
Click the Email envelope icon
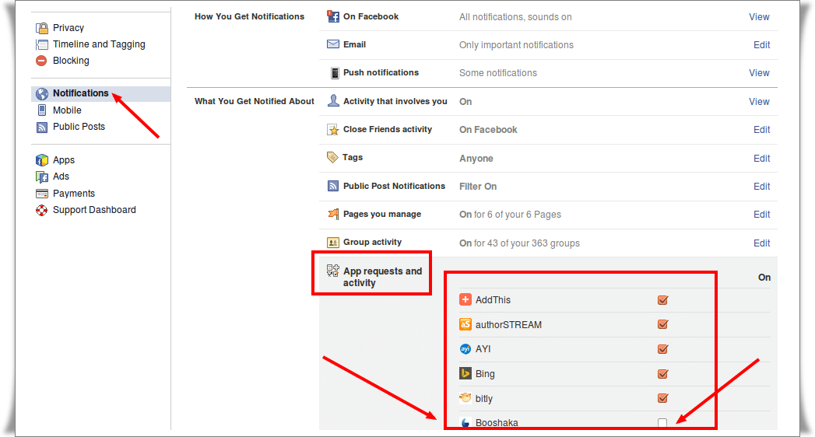click(332, 44)
